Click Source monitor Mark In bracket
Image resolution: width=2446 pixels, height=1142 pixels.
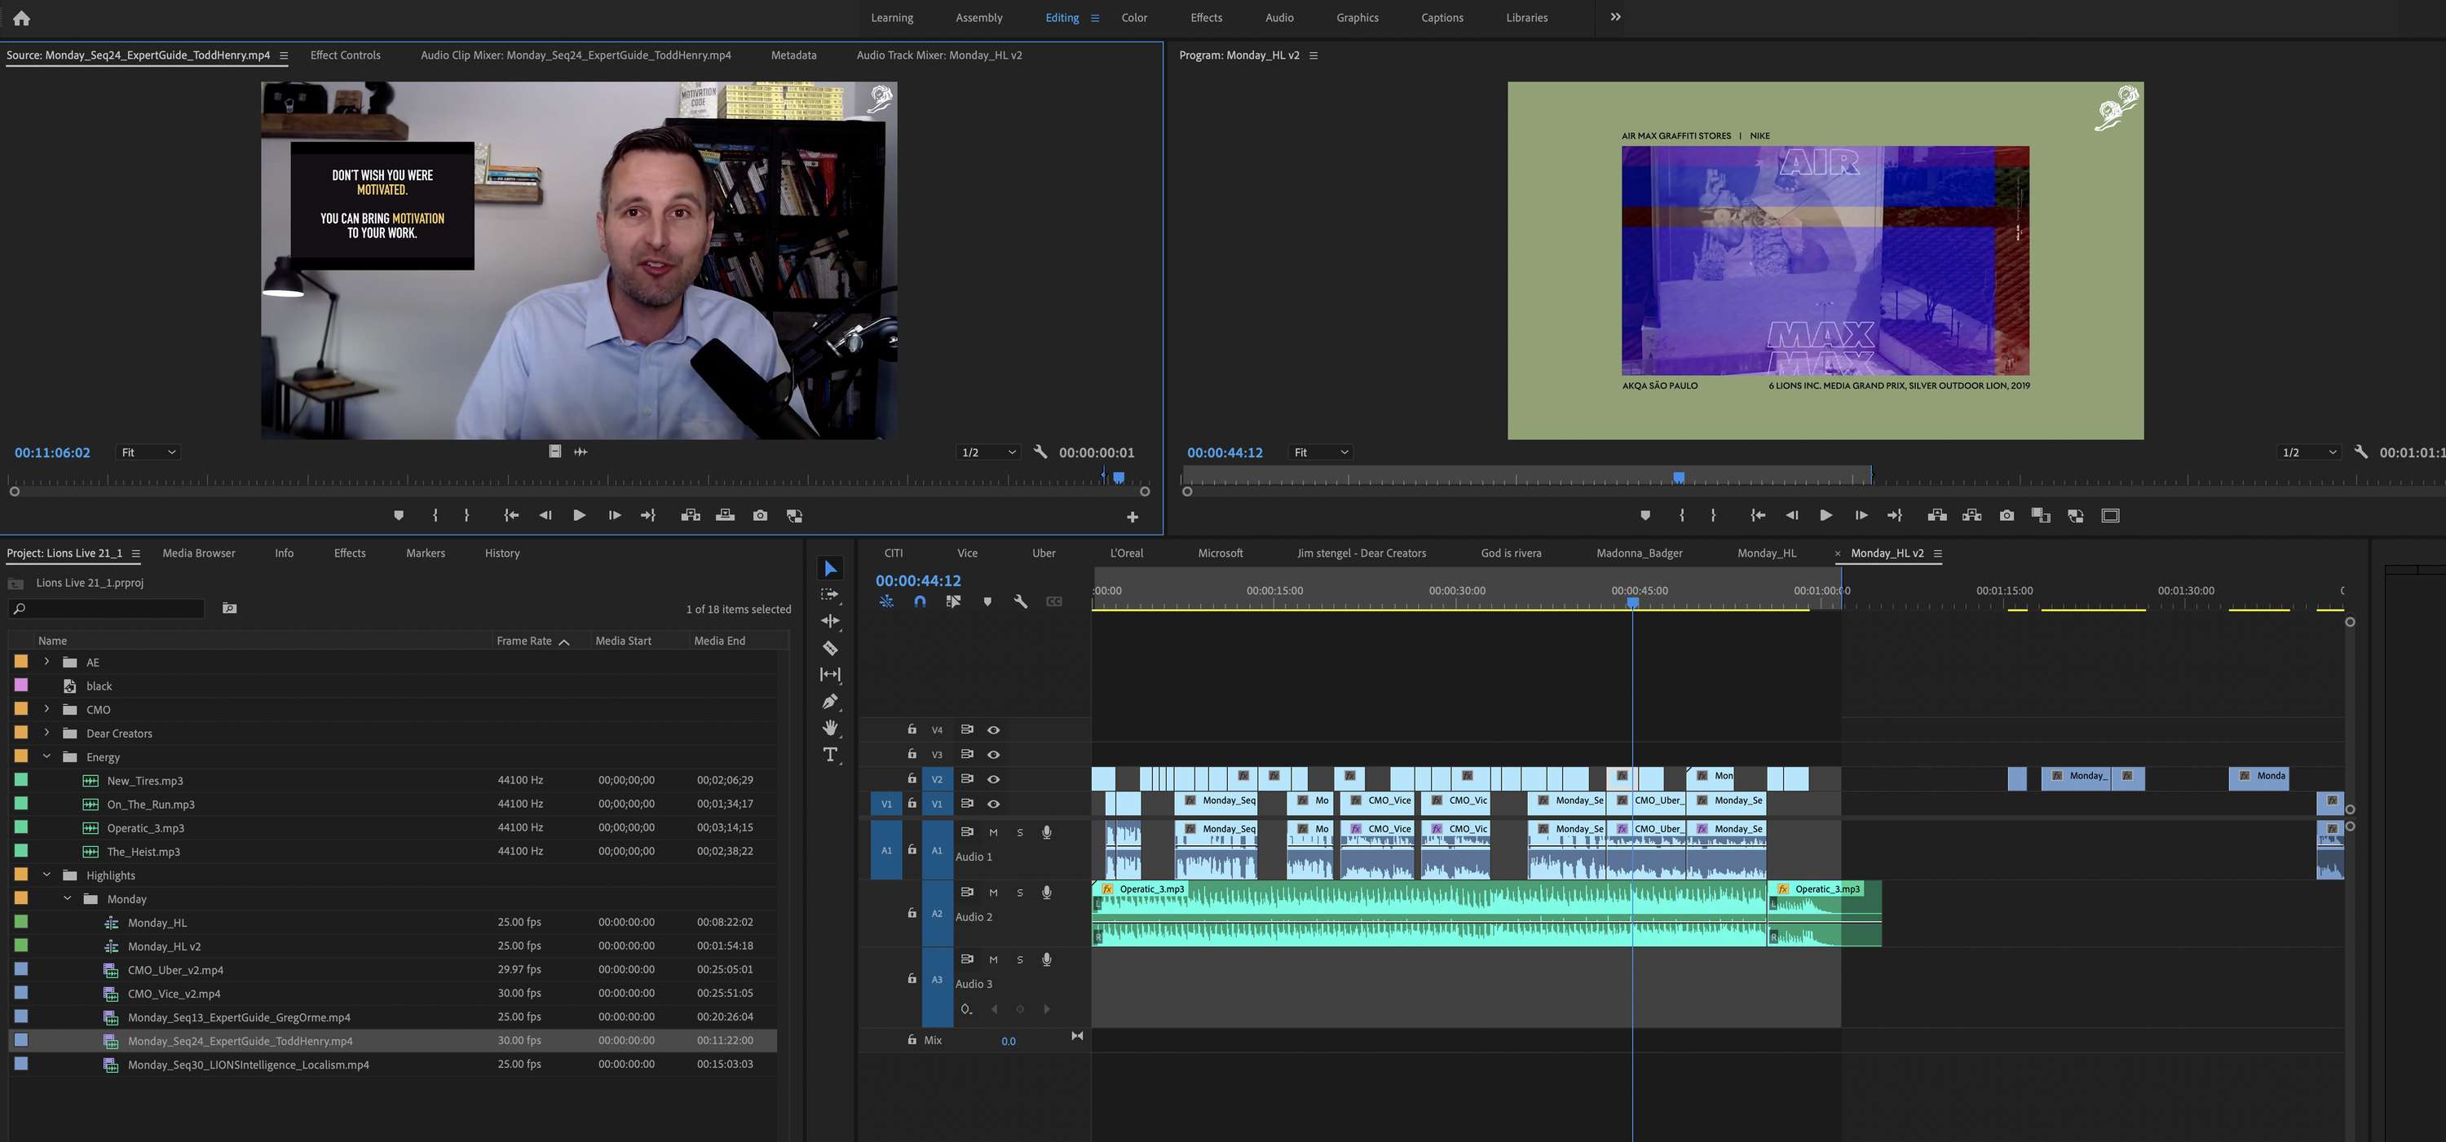pyautogui.click(x=435, y=515)
